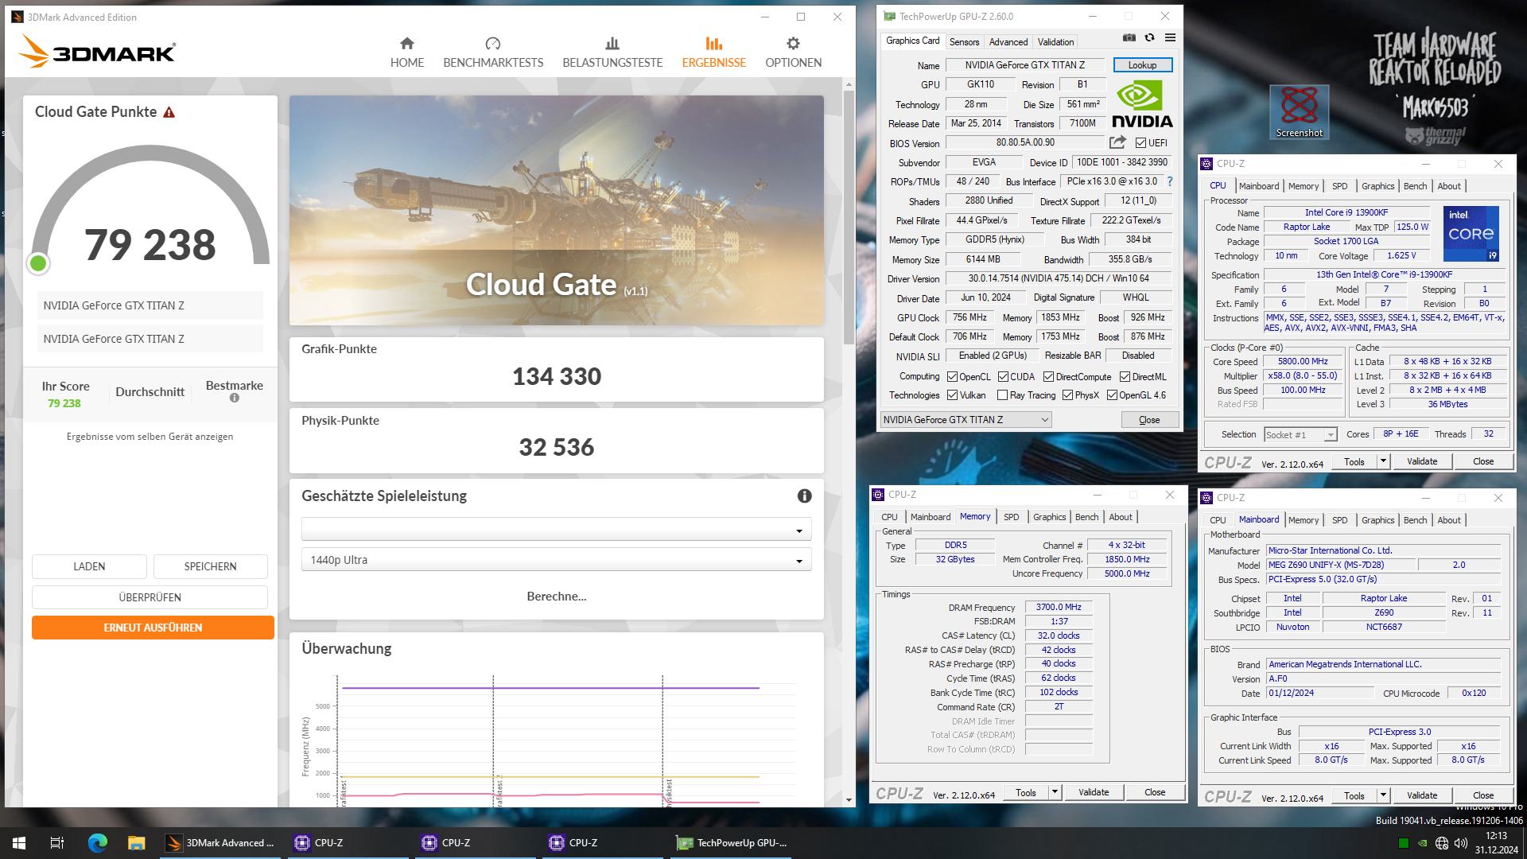The height and width of the screenshot is (859, 1527).
Task: Expand the Tools arrow in the CPU-Z Memory window
Action: [x=1055, y=792]
